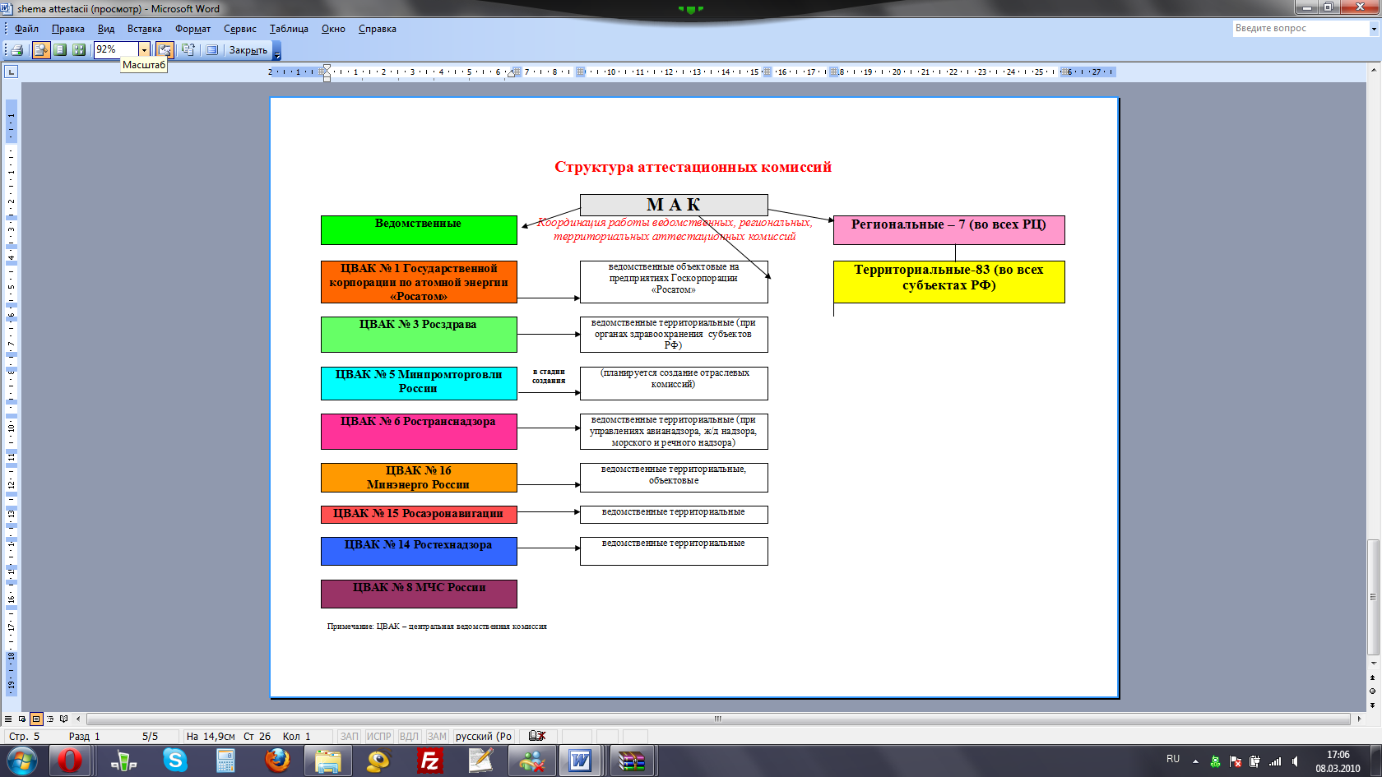Click the 'Стр. 5' page indicator

click(x=25, y=737)
